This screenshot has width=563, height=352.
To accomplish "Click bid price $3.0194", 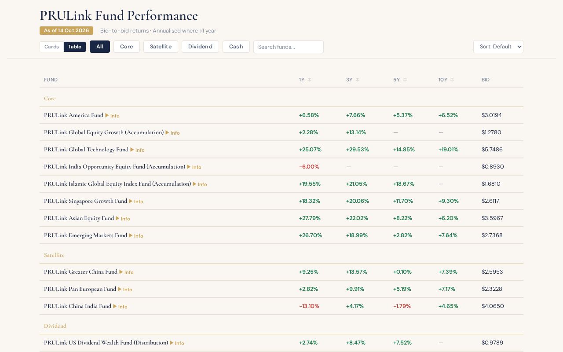I will (x=492, y=115).
